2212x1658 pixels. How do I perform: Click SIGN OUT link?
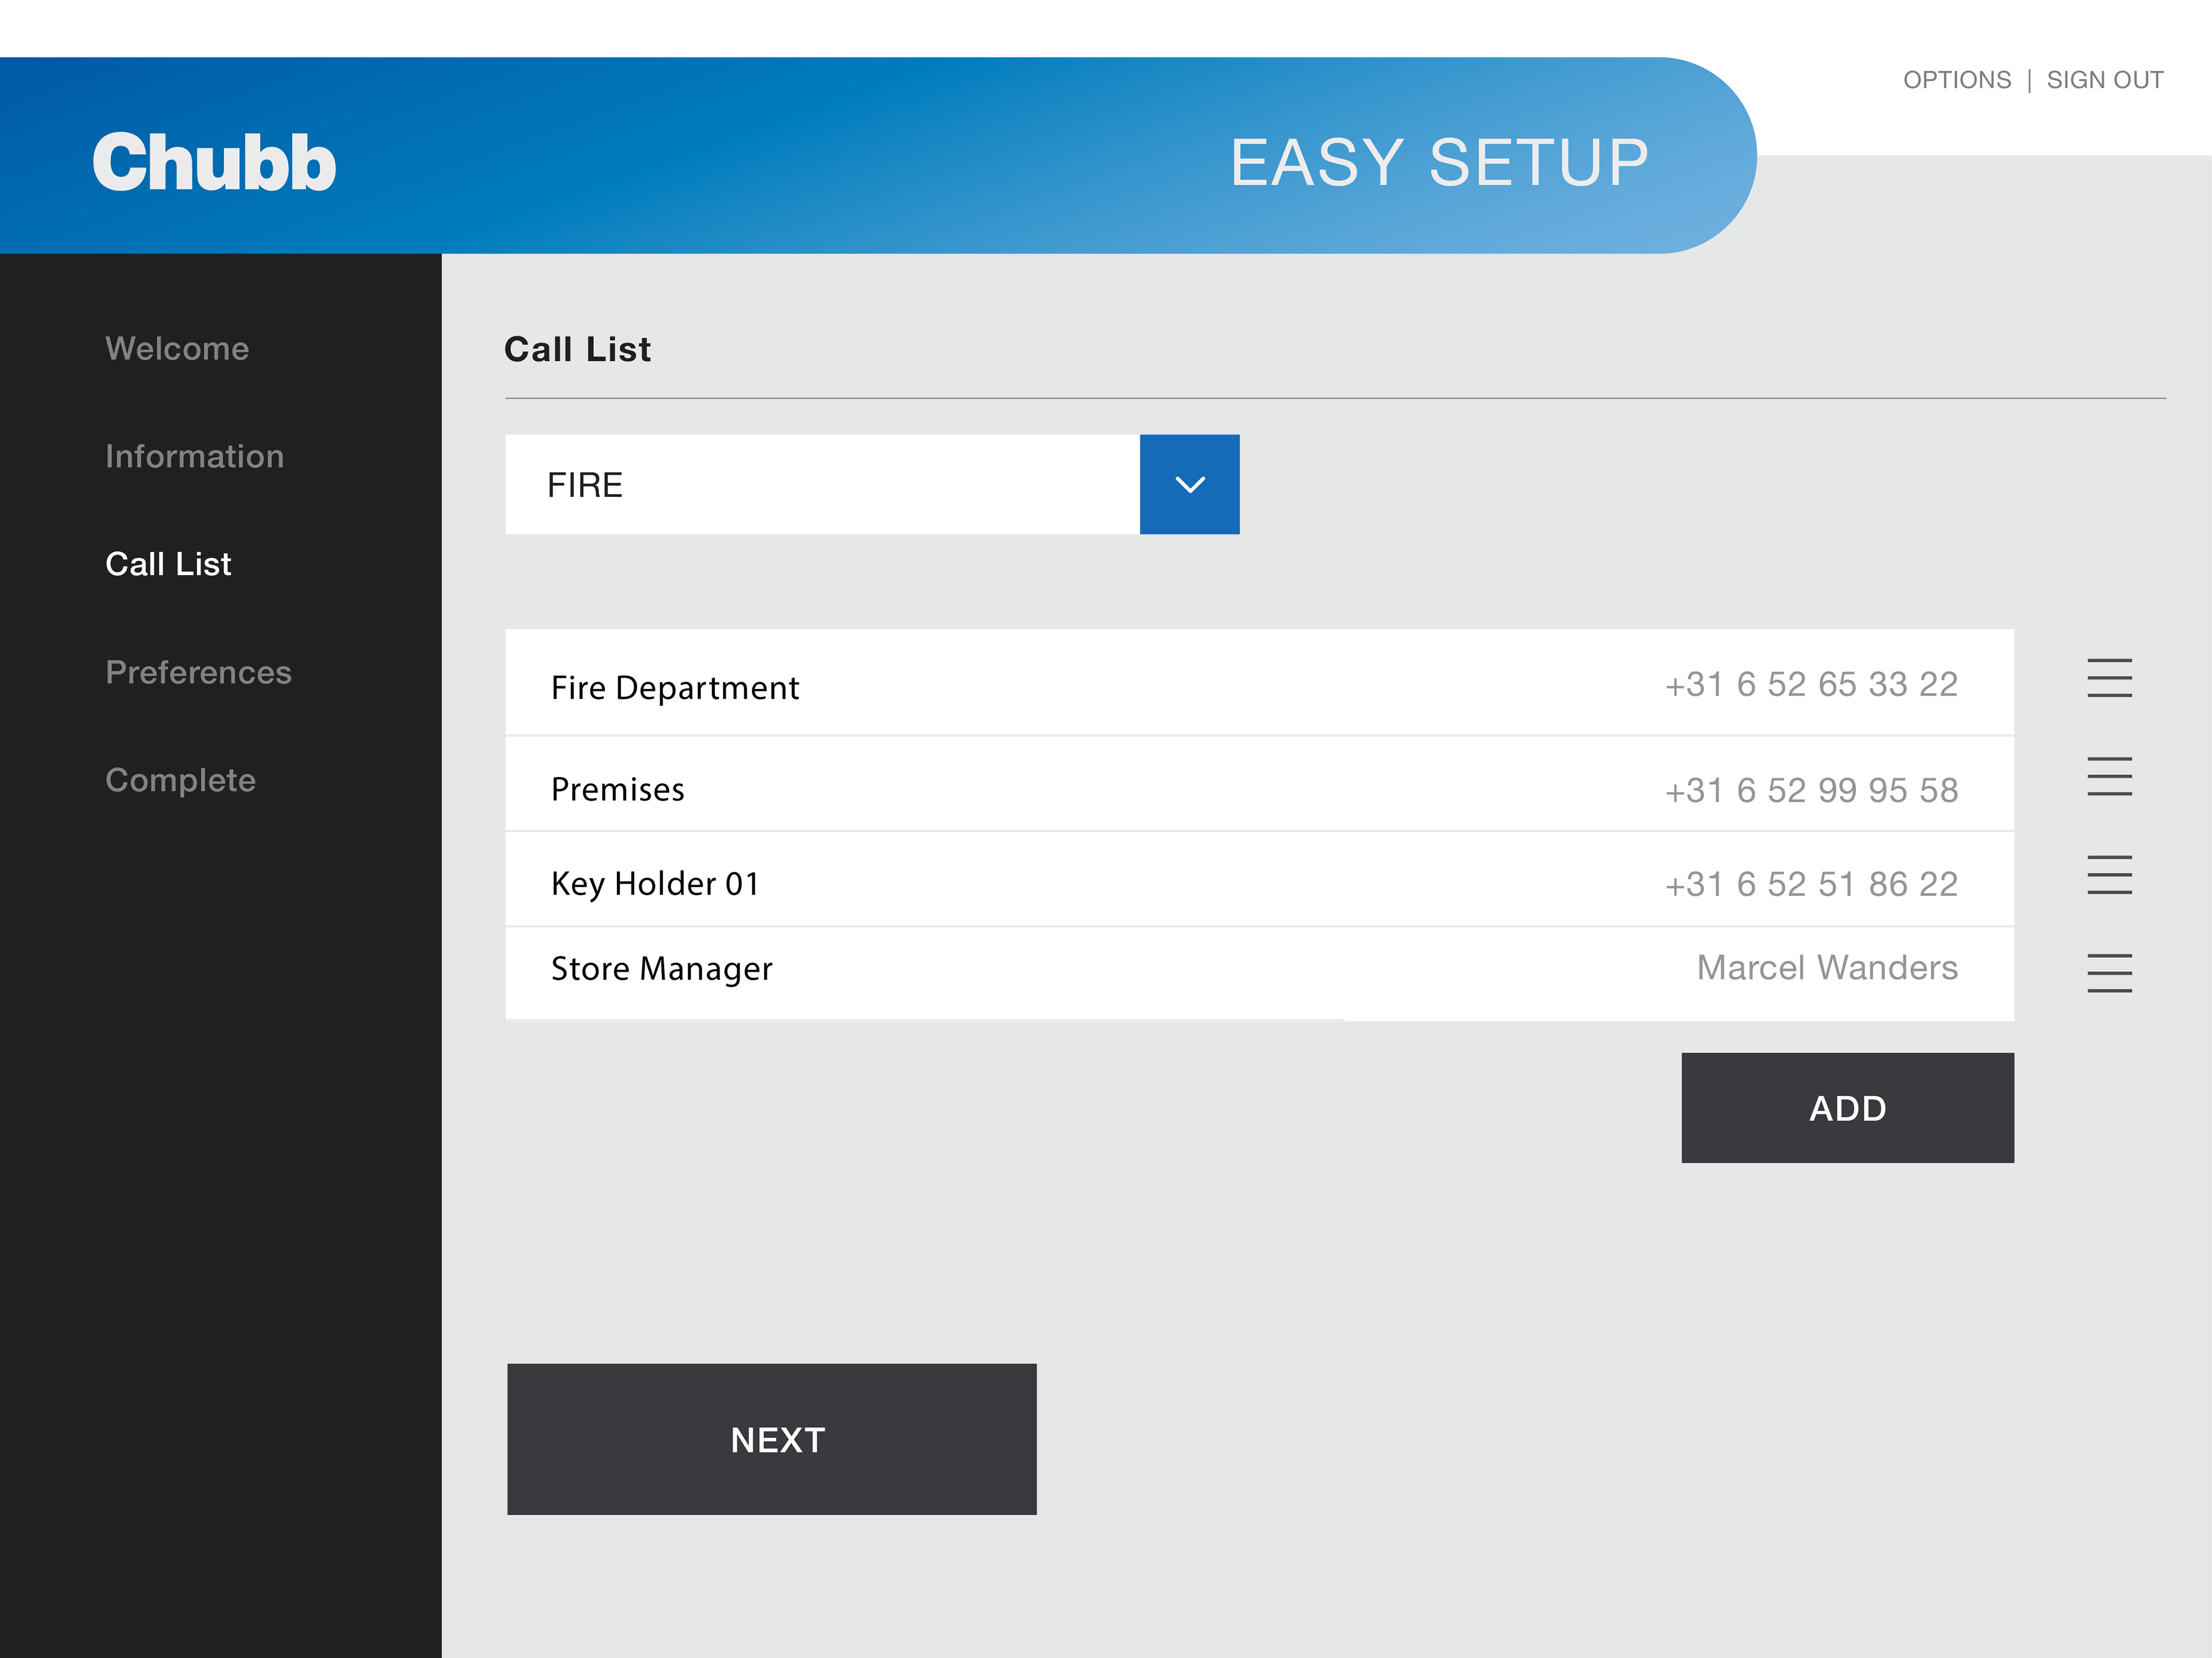(2105, 80)
